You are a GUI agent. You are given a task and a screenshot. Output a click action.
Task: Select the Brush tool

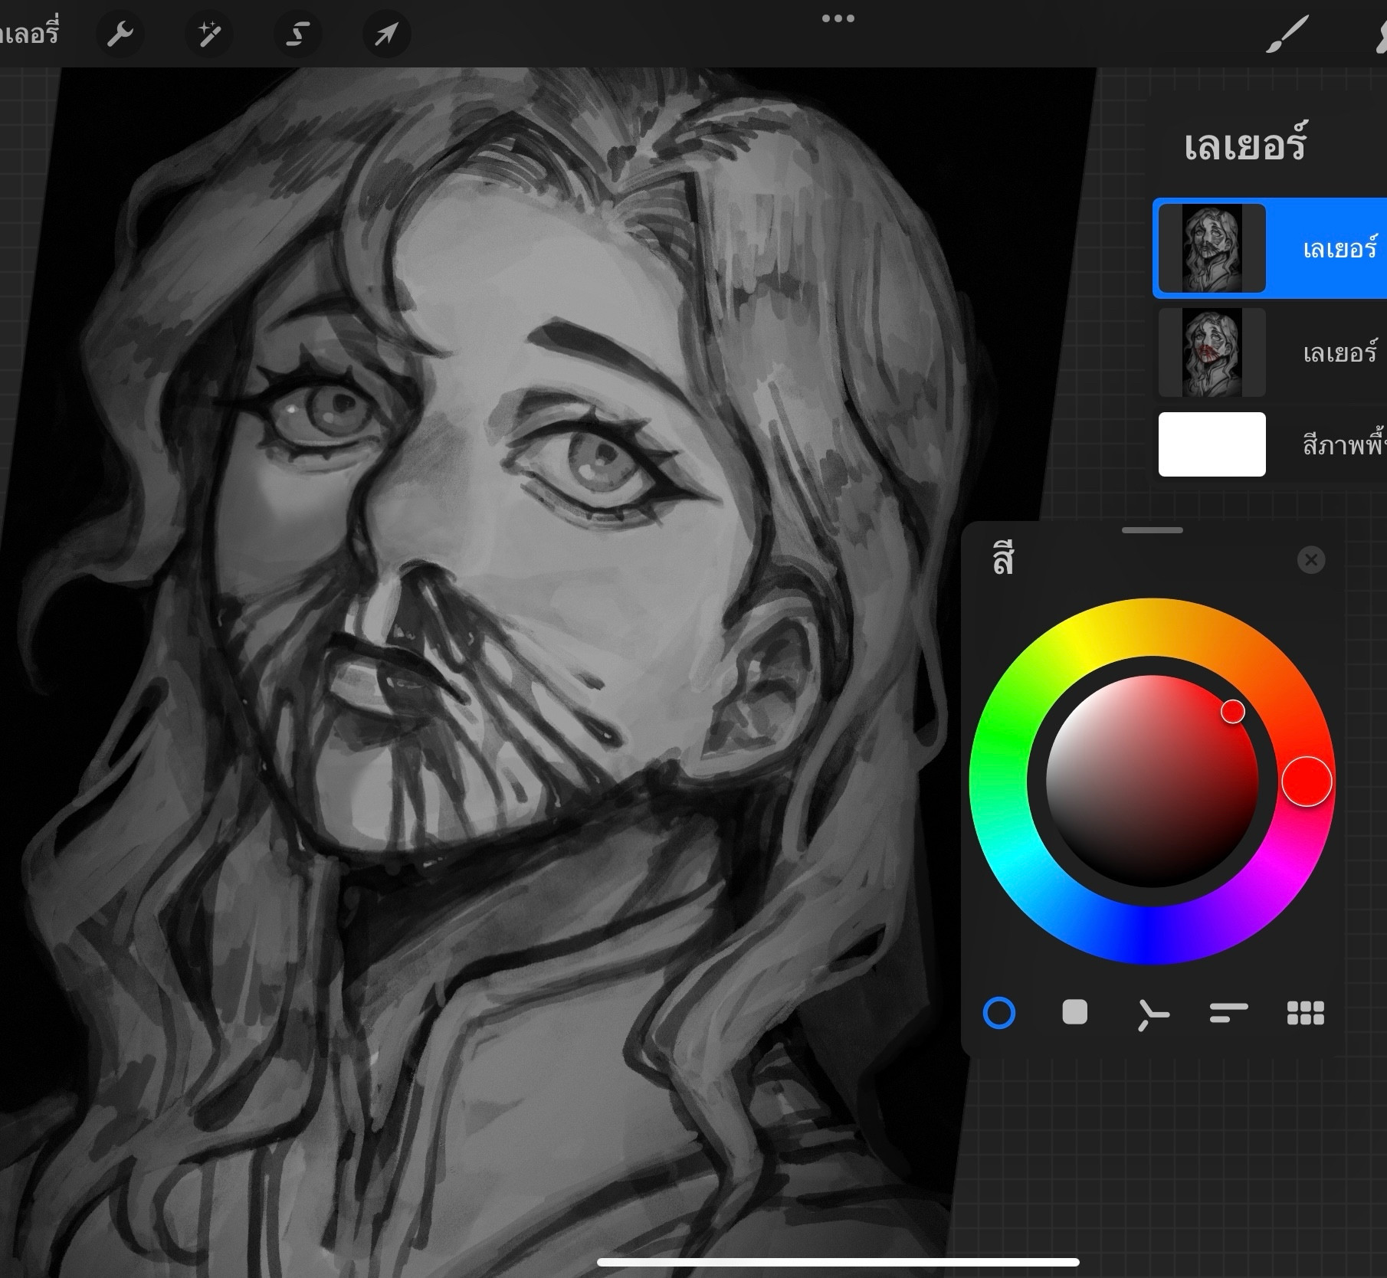click(1287, 35)
